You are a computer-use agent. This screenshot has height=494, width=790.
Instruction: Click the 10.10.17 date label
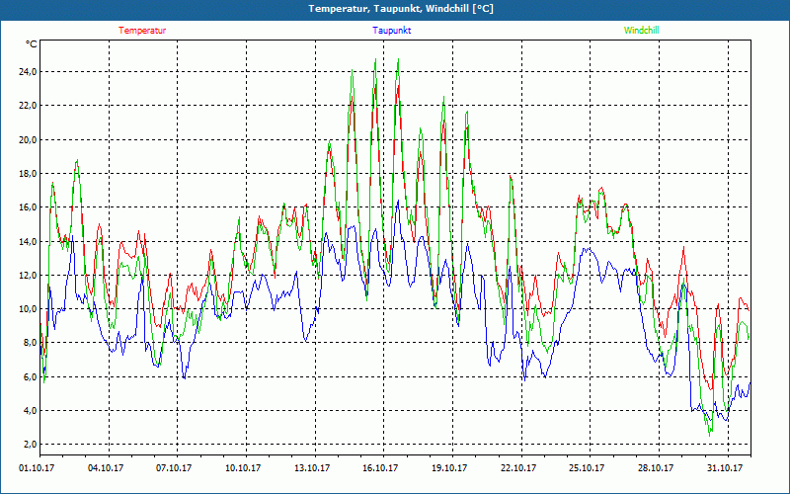click(x=243, y=468)
